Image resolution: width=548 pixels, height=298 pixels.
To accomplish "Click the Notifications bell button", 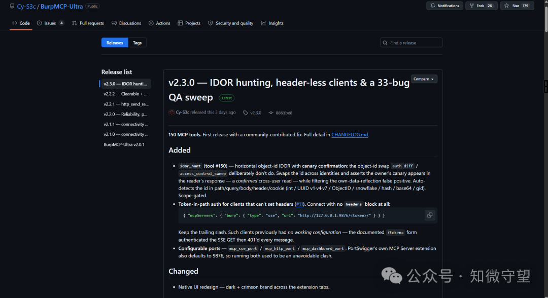I will click(444, 6).
